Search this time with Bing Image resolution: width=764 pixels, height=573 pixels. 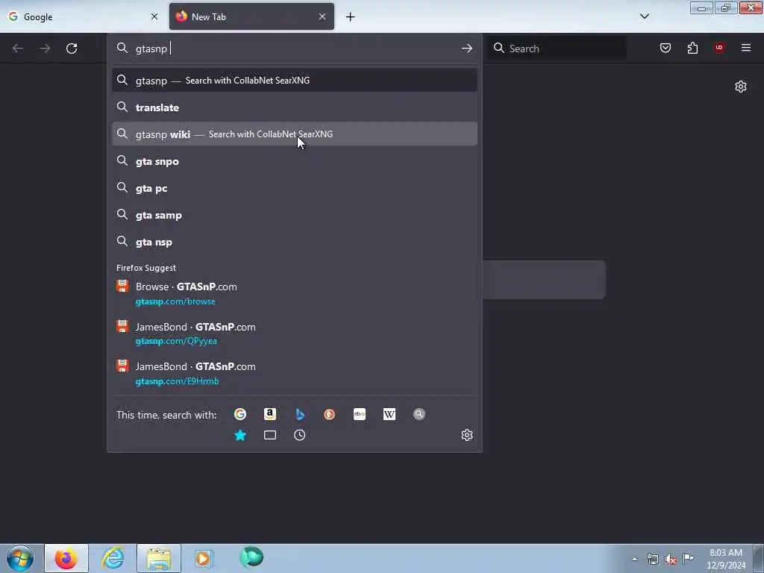[300, 414]
